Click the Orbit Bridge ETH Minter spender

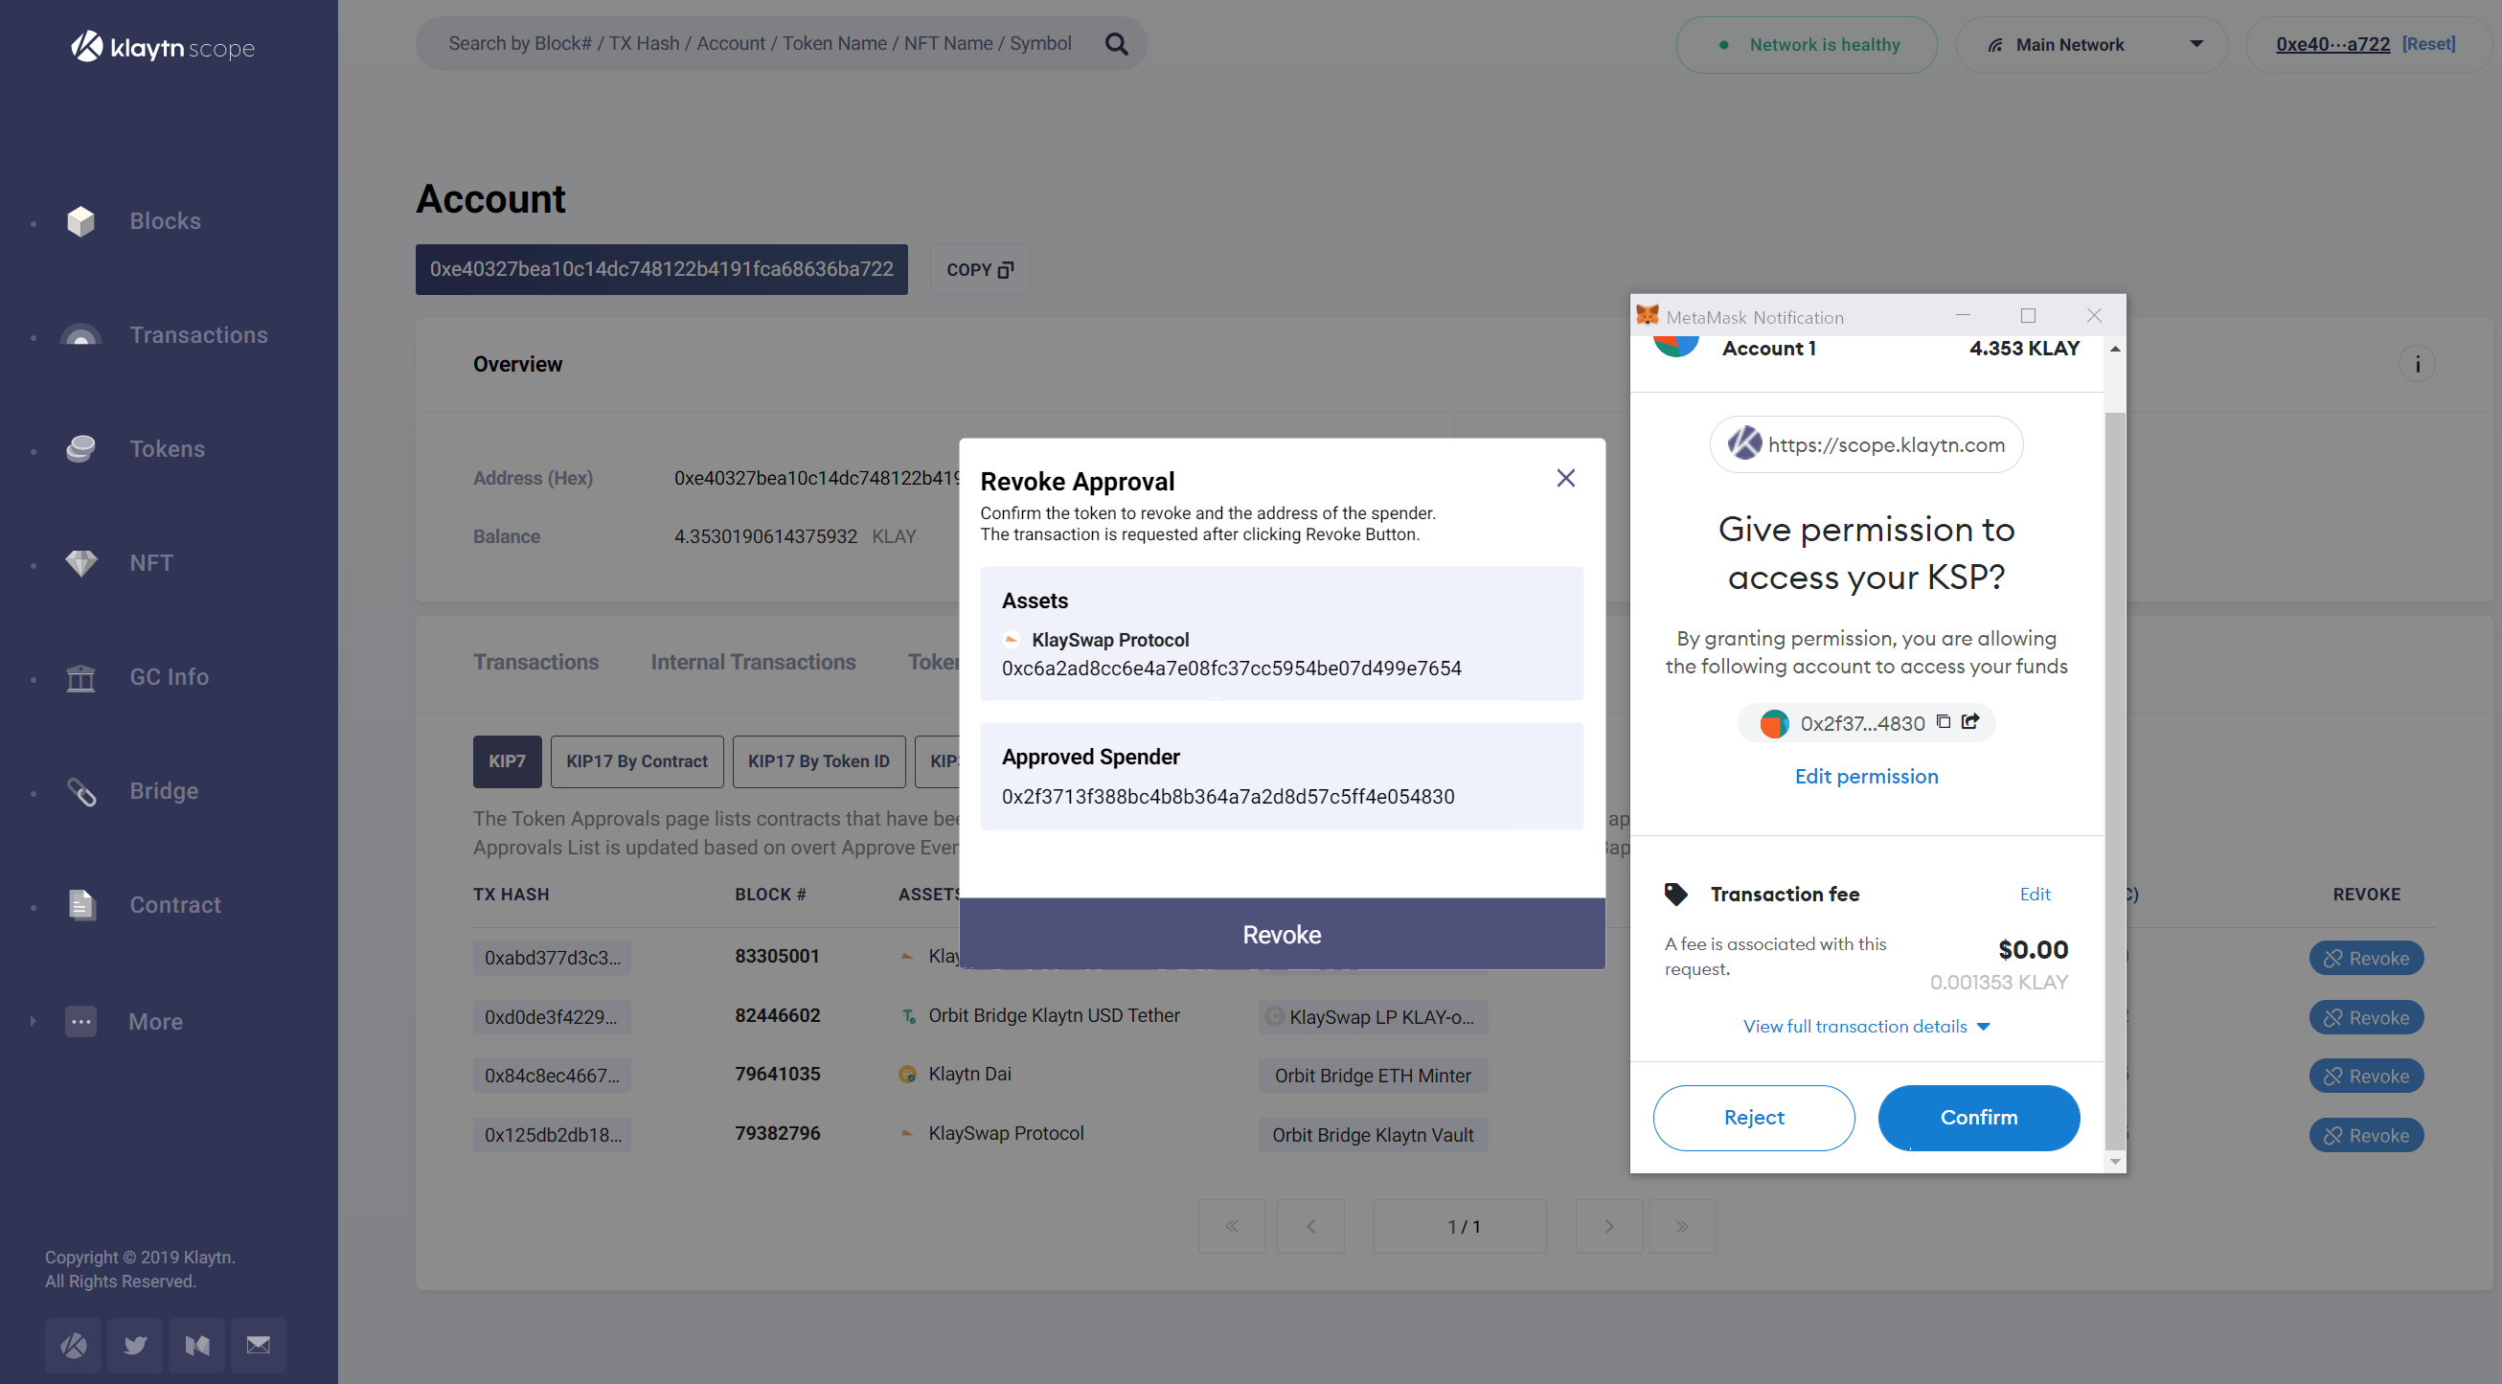pyautogui.click(x=1373, y=1077)
